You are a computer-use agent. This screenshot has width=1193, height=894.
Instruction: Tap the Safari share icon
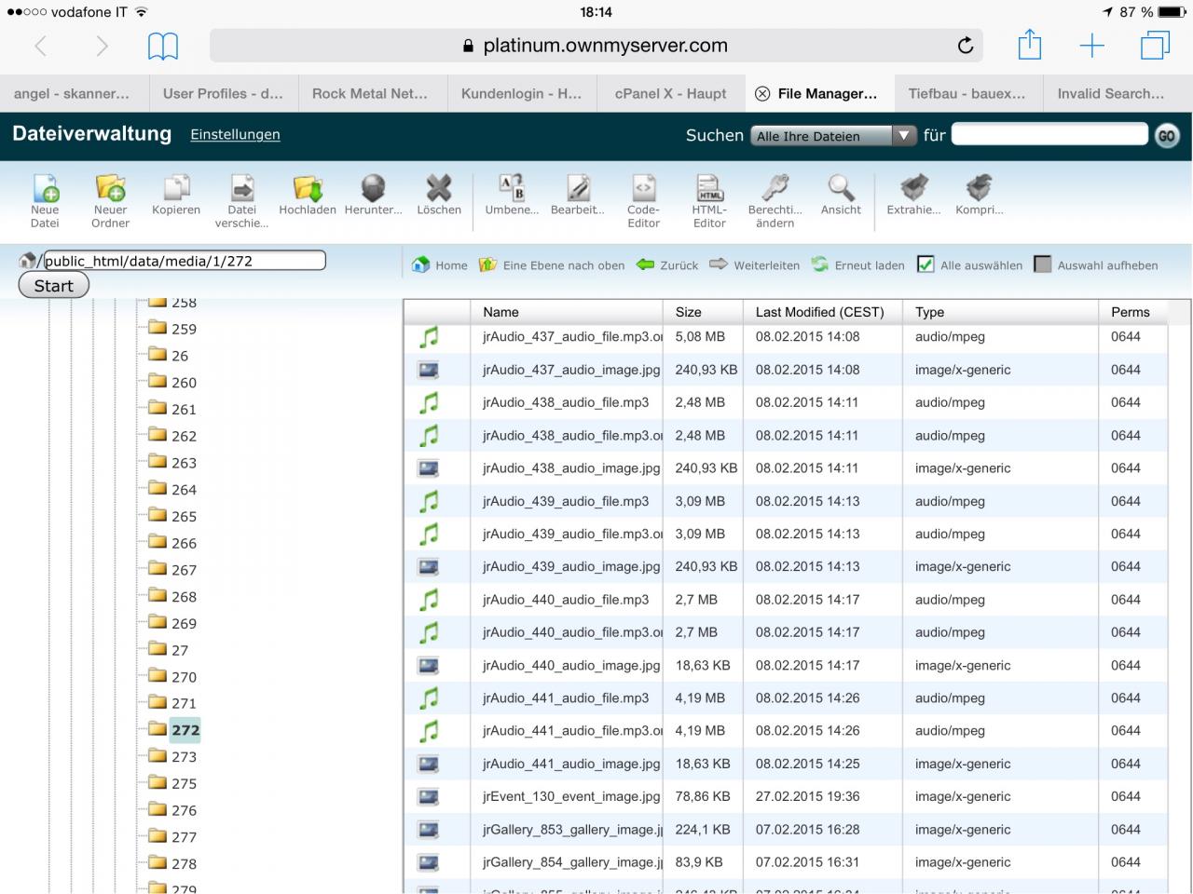(x=1029, y=45)
